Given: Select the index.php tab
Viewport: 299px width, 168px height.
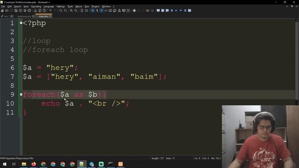Looking at the screenshot, I should tap(43, 16).
